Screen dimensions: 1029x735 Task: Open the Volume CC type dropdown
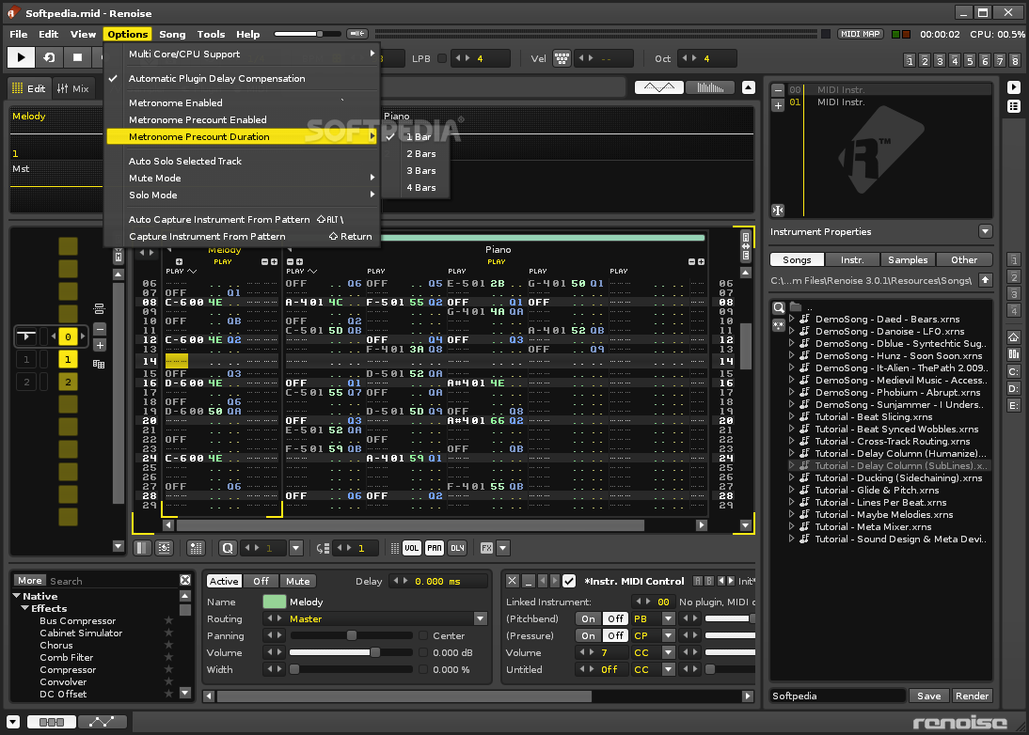(668, 652)
